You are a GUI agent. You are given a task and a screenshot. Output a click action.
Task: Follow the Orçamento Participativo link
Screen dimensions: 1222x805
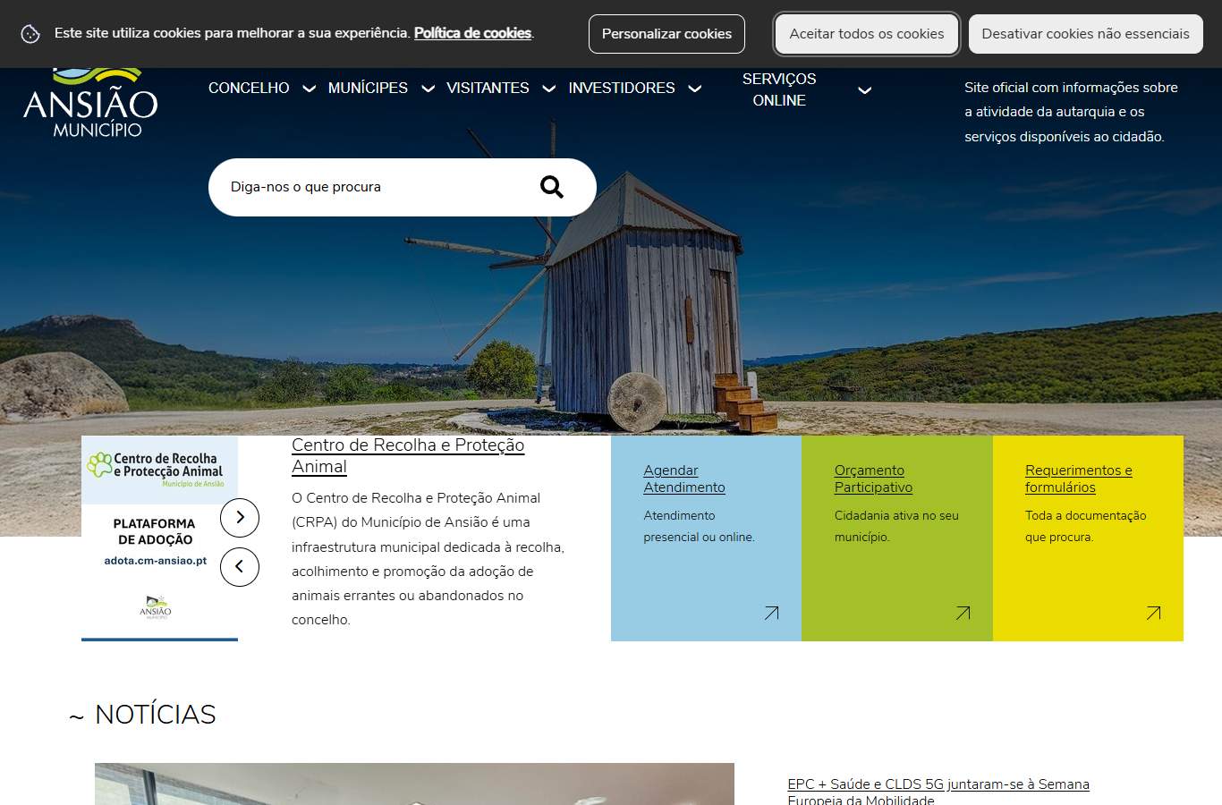873,479
